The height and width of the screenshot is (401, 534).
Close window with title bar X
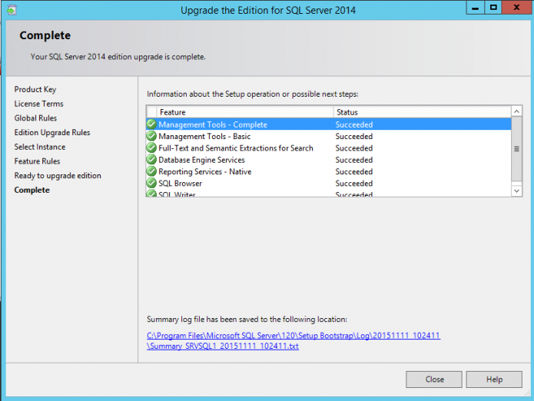[x=516, y=8]
